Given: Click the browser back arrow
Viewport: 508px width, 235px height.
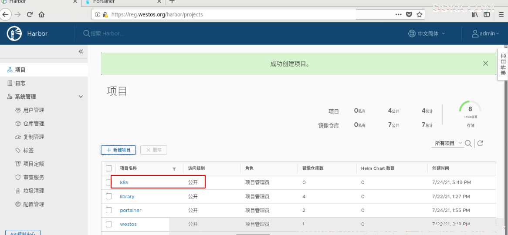Looking at the screenshot, I should click(7, 14).
